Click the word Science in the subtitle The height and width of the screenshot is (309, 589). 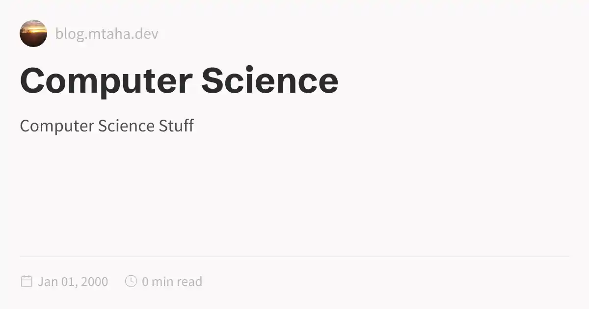pyautogui.click(x=126, y=126)
